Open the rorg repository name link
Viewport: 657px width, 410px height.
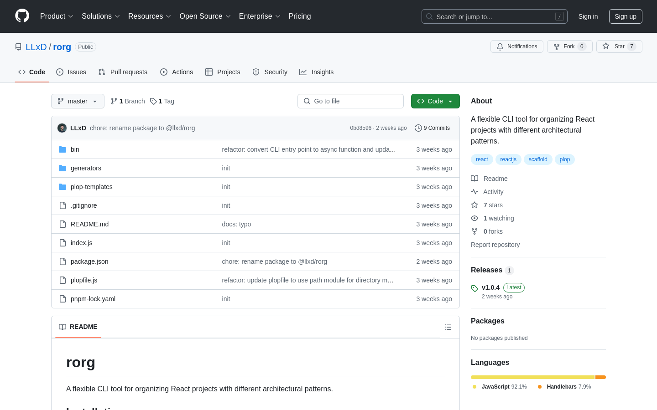pos(62,47)
